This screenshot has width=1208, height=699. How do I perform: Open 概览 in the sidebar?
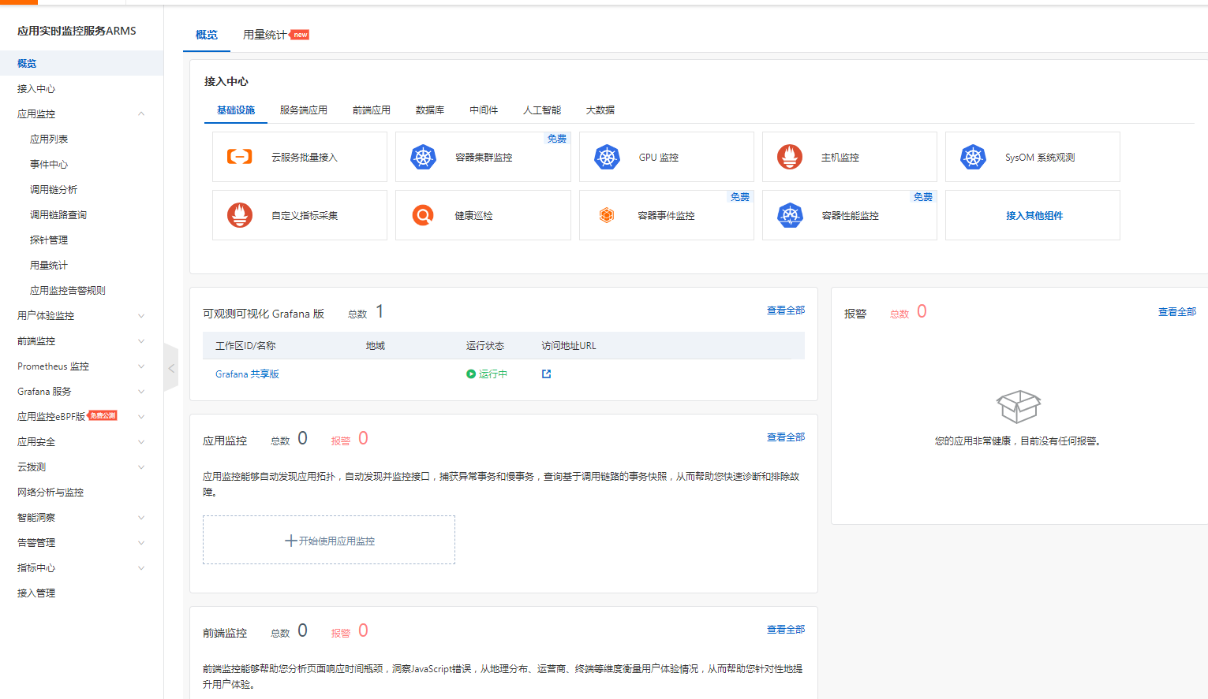(81, 63)
